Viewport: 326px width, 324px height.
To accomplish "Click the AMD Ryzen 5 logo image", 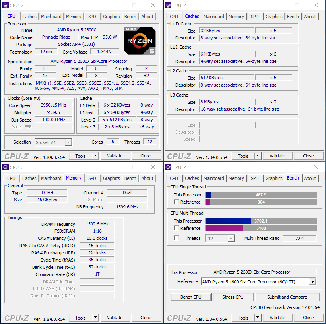I will [140, 41].
